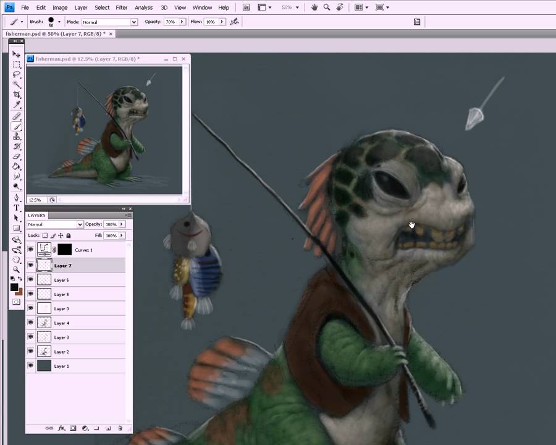This screenshot has height=445, width=556.
Task: Hide Layer 7 visibility
Action: 31,265
